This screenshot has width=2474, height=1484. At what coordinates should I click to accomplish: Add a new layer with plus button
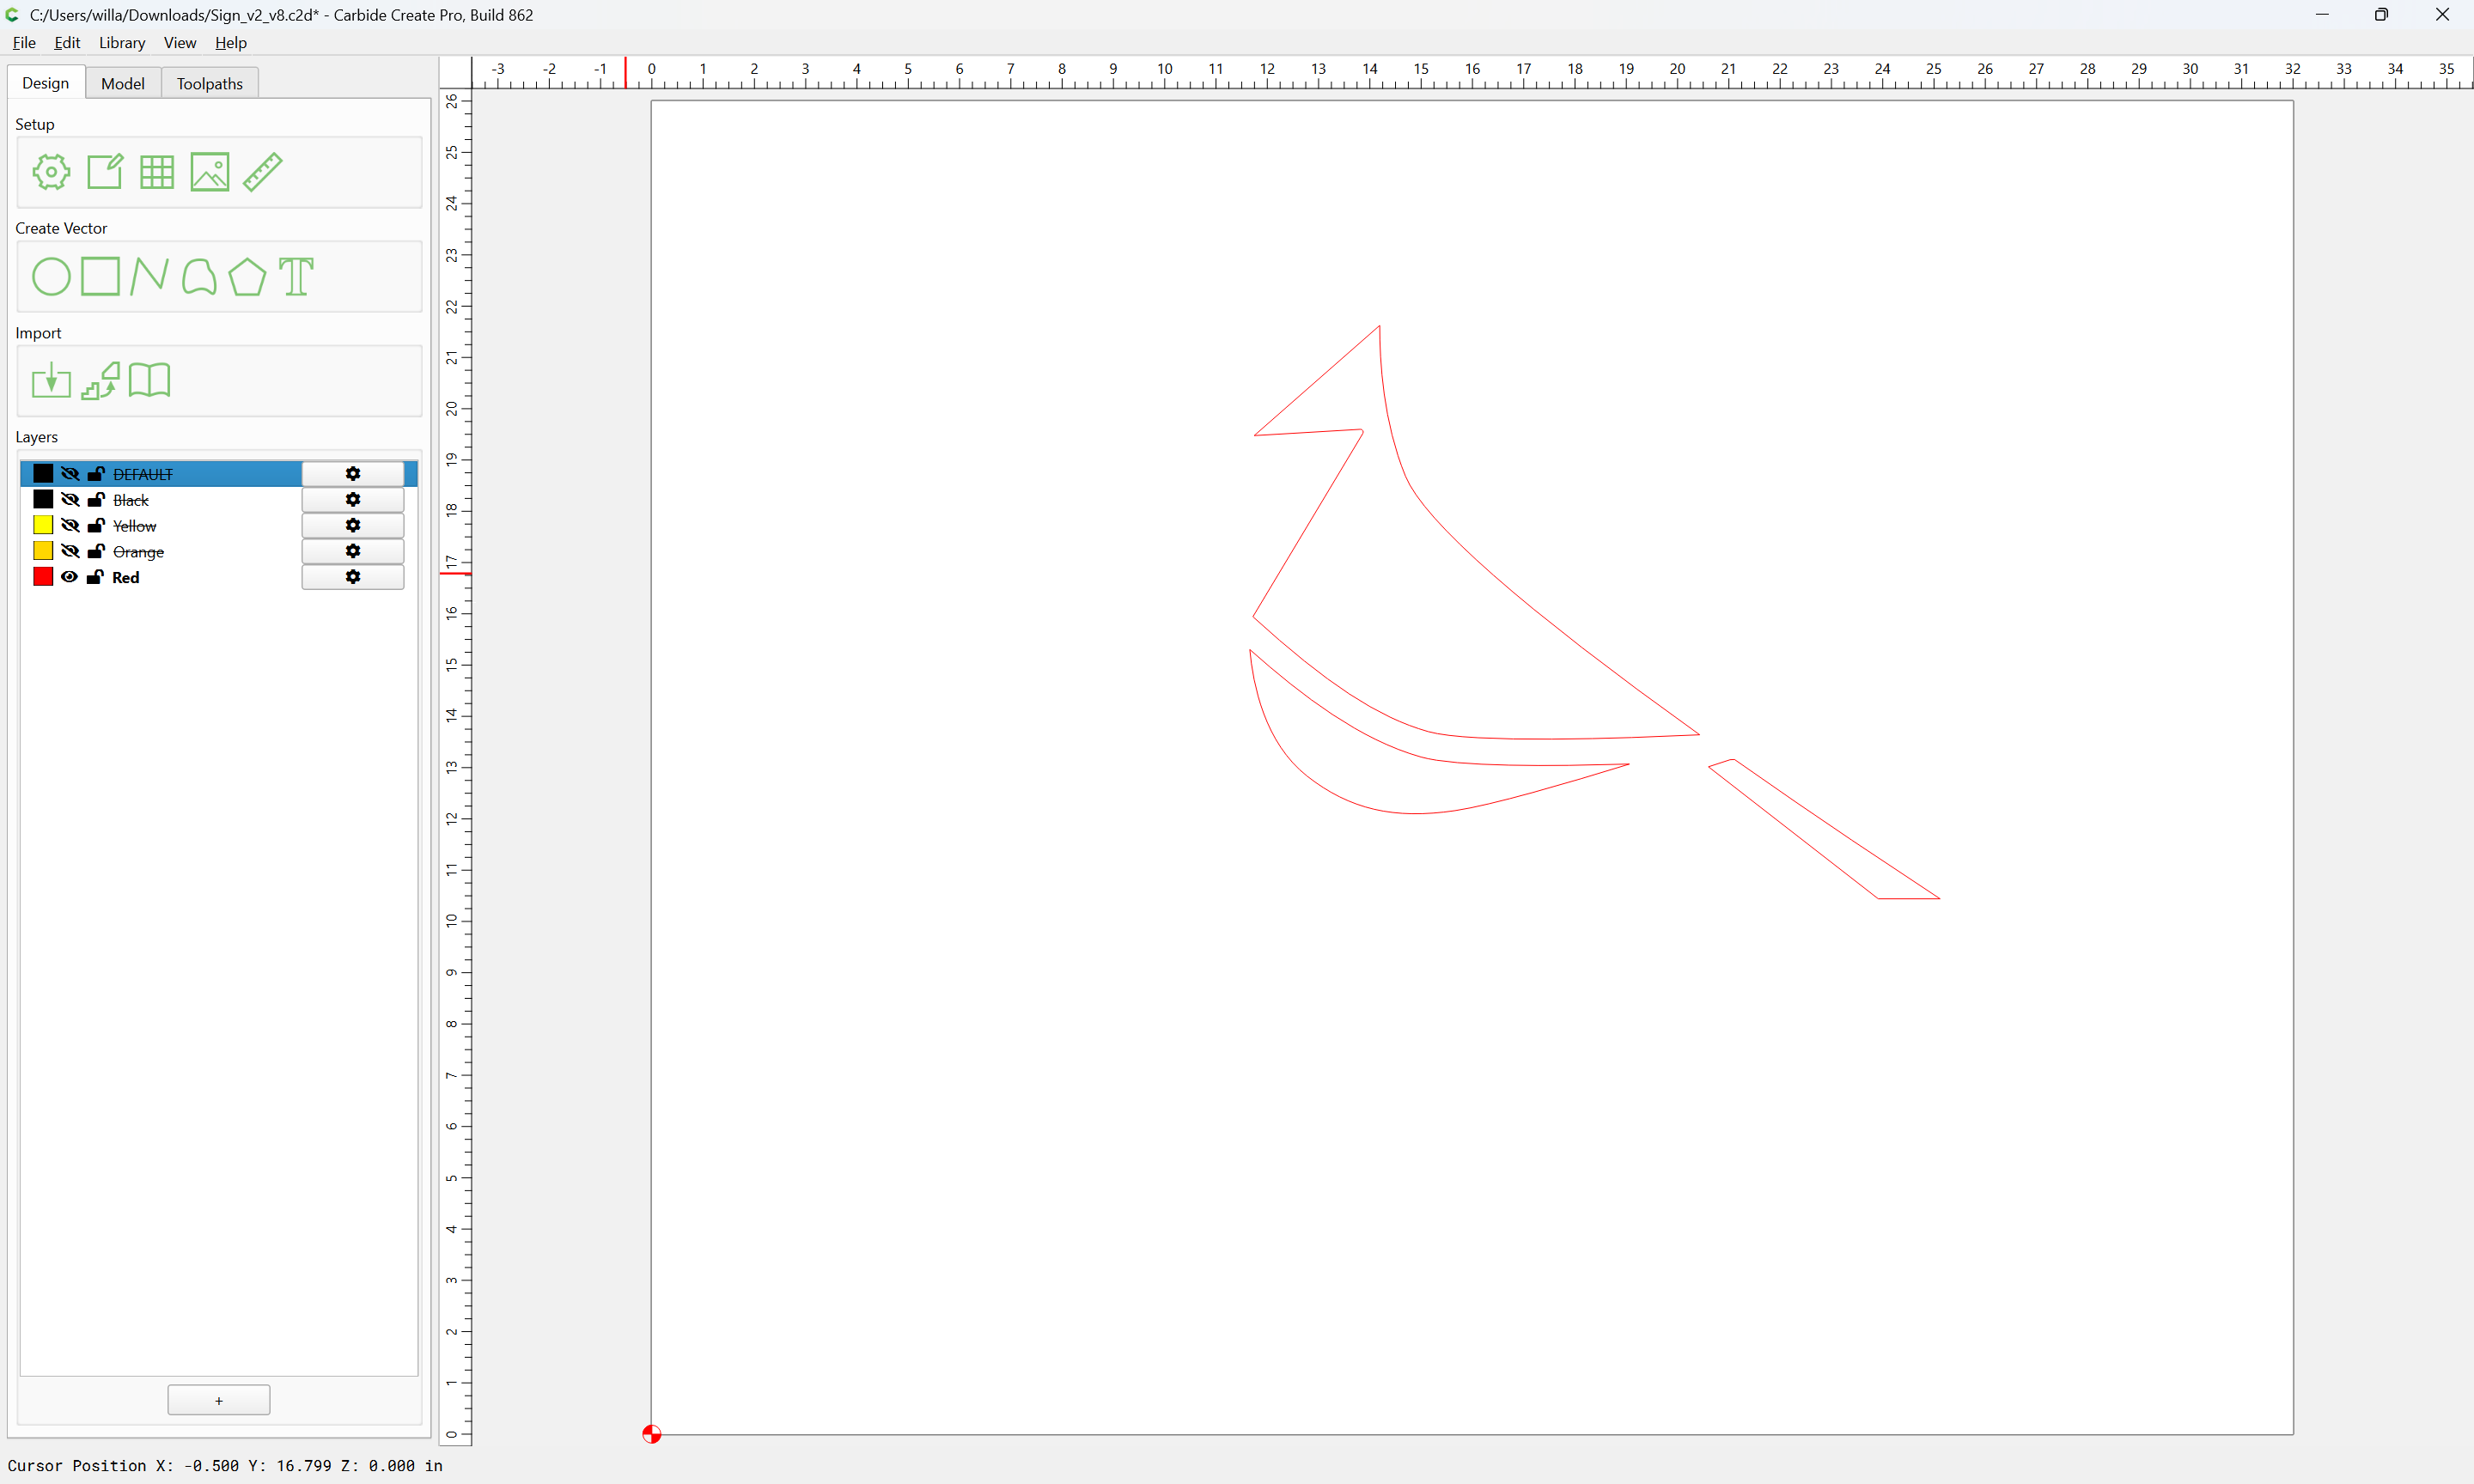tap(219, 1400)
